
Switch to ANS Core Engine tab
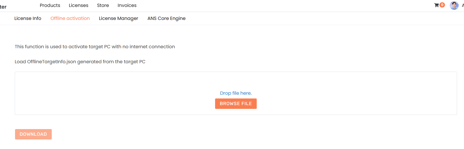[x=167, y=18]
